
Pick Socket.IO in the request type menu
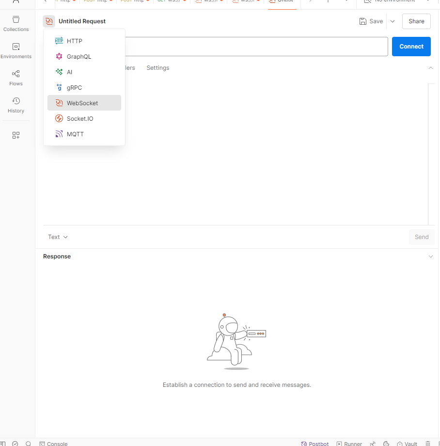click(84, 118)
